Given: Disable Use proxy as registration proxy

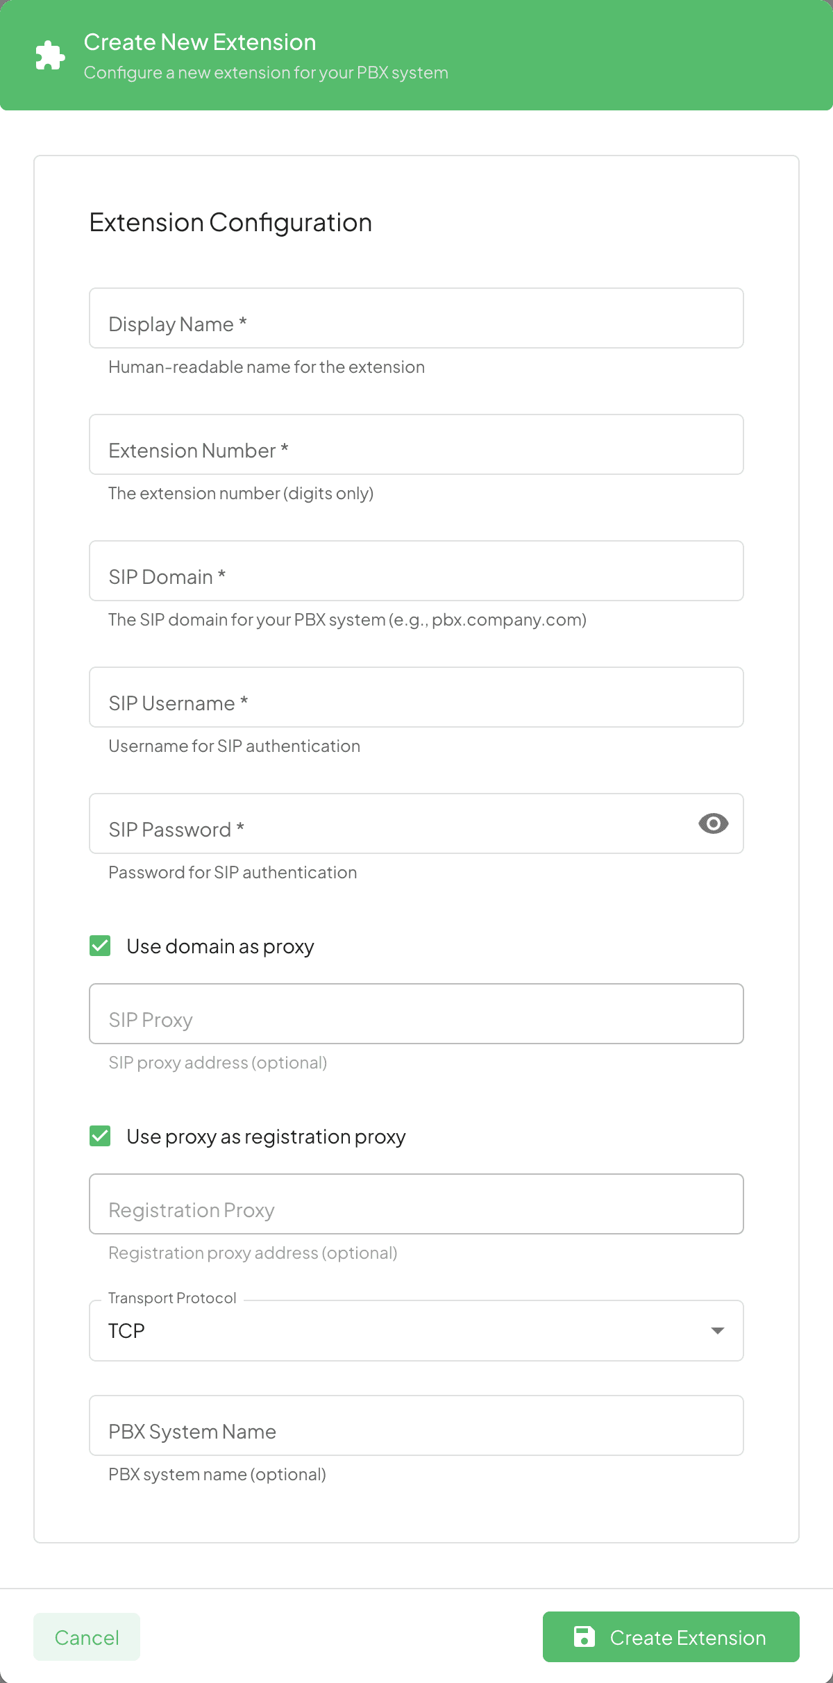Looking at the screenshot, I should tap(99, 1137).
